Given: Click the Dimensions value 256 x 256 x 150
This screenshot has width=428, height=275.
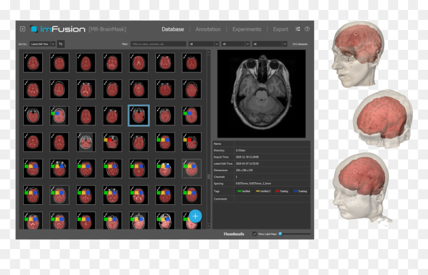Looking at the screenshot, I should pyautogui.click(x=244, y=170).
